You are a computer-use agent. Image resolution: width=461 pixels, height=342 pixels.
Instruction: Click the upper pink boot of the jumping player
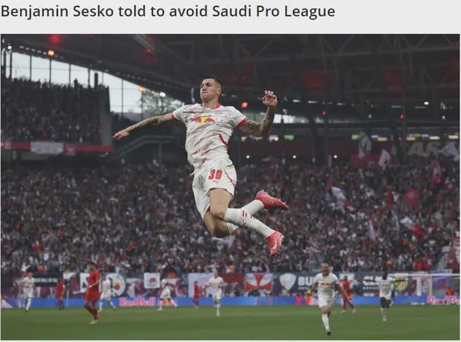coord(272,200)
